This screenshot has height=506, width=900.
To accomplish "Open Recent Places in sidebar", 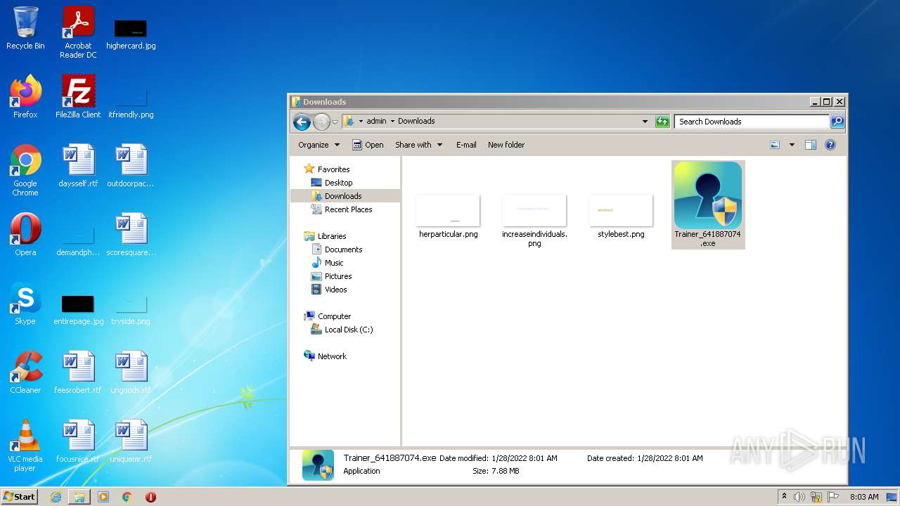I will (348, 209).
